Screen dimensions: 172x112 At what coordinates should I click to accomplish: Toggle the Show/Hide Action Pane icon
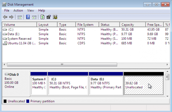pos(34,17)
